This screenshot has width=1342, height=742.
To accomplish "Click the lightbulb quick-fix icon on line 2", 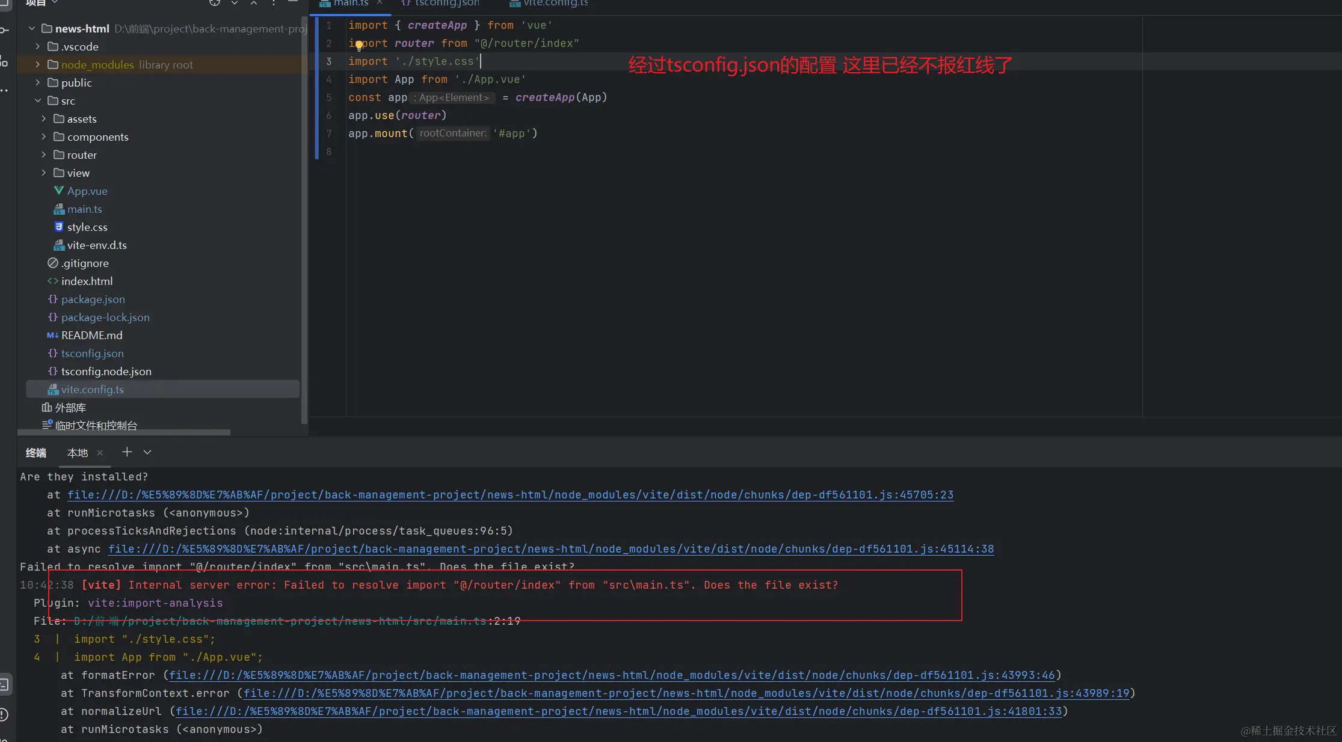I will (x=359, y=44).
